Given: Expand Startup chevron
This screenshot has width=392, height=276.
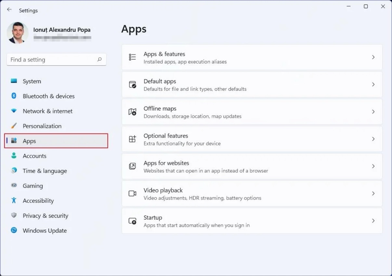Looking at the screenshot, I should [x=373, y=221].
